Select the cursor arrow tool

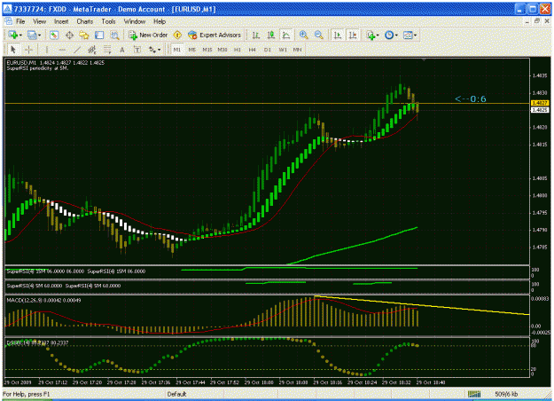point(13,50)
